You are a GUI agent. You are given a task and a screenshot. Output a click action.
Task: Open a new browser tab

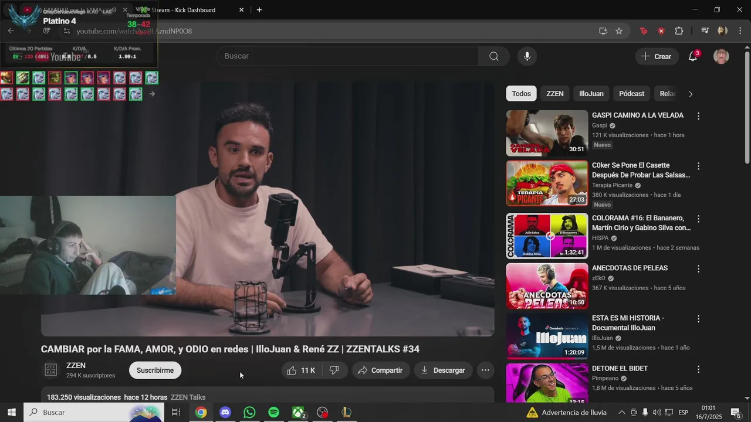click(259, 10)
